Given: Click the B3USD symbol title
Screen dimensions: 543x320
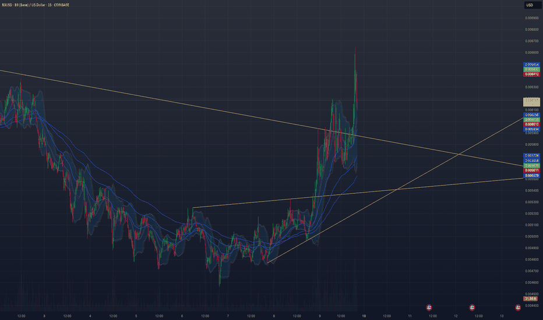Looking at the screenshot, I should point(36,5).
